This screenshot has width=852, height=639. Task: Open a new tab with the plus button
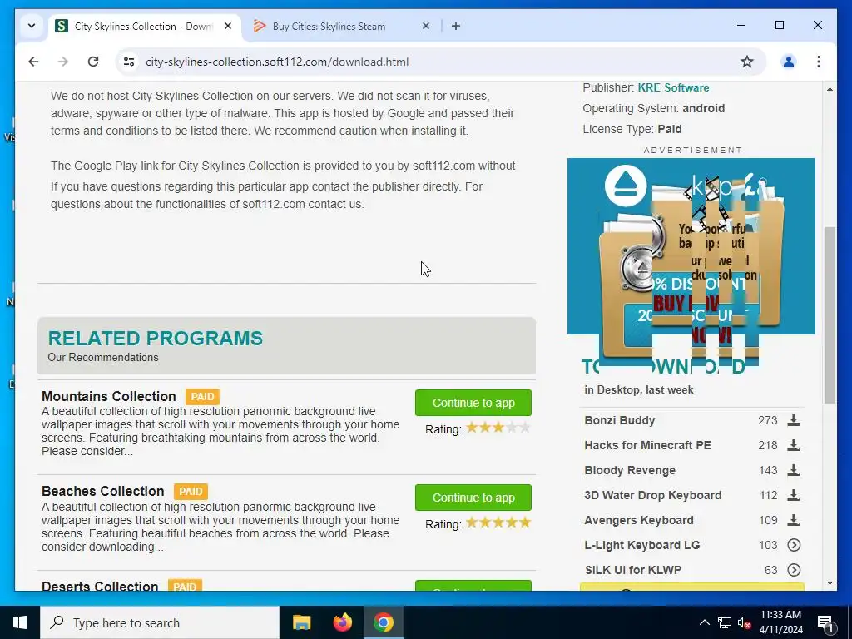coord(456,26)
